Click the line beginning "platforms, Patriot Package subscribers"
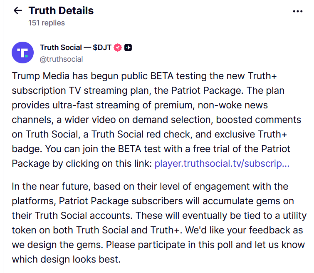 153,201
